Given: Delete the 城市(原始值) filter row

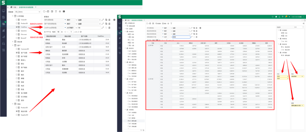Looking at the screenshot, I should coord(109,20).
